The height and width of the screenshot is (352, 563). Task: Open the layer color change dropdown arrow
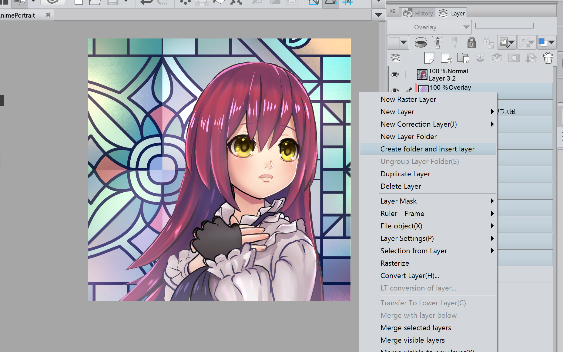(551, 42)
